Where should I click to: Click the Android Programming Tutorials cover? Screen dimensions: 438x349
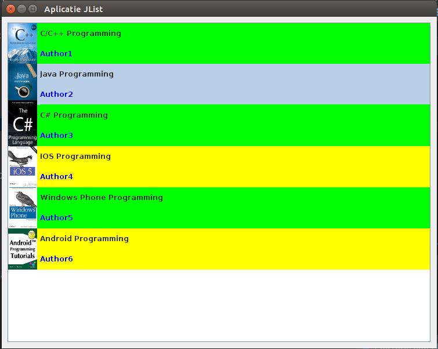(23, 249)
